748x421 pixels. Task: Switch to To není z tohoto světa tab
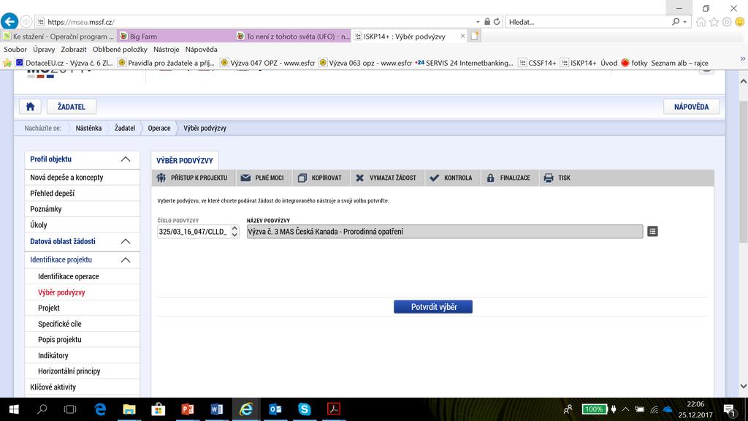293,37
